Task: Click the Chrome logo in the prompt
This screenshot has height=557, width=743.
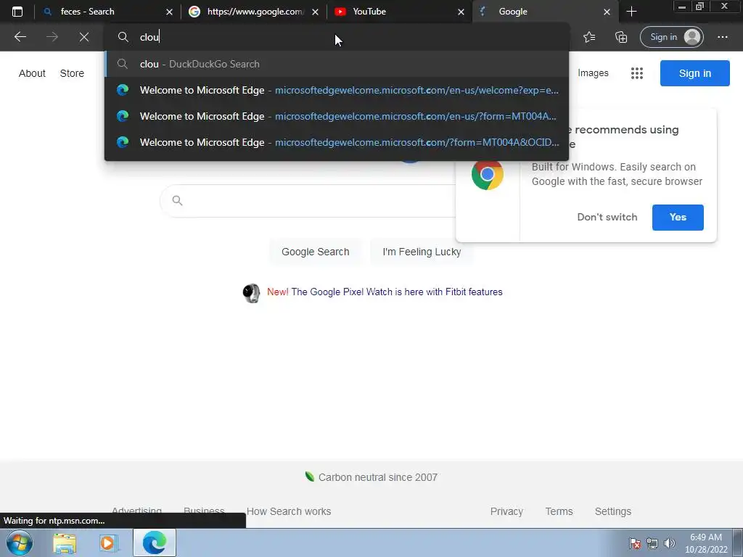Action: click(487, 174)
